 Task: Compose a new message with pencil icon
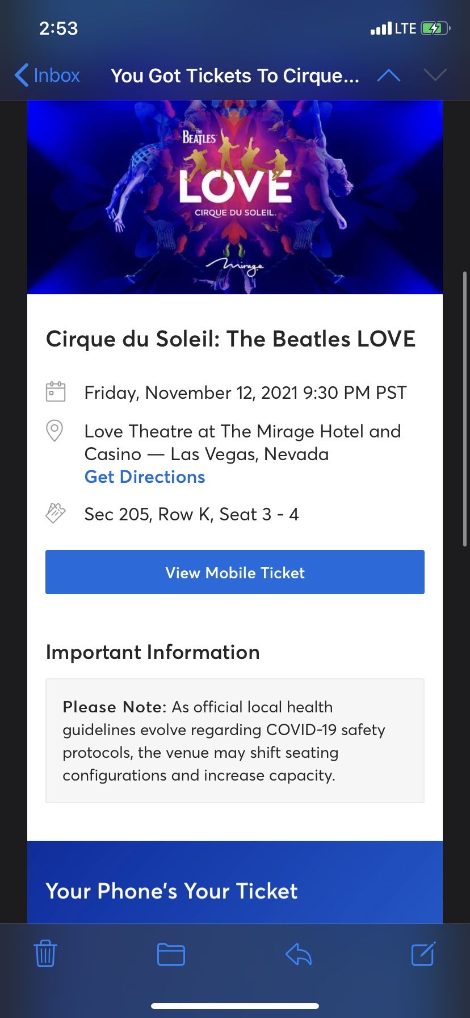[423, 953]
